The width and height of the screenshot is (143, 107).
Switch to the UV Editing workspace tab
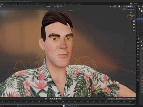(x=21, y=4)
